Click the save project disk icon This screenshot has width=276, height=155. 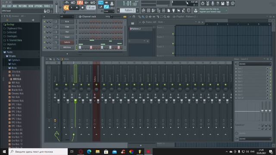click(x=223, y=3)
